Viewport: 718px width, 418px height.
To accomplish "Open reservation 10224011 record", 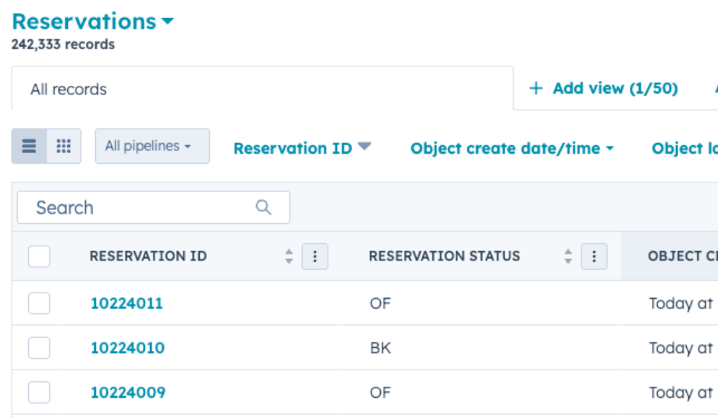I will 127,303.
